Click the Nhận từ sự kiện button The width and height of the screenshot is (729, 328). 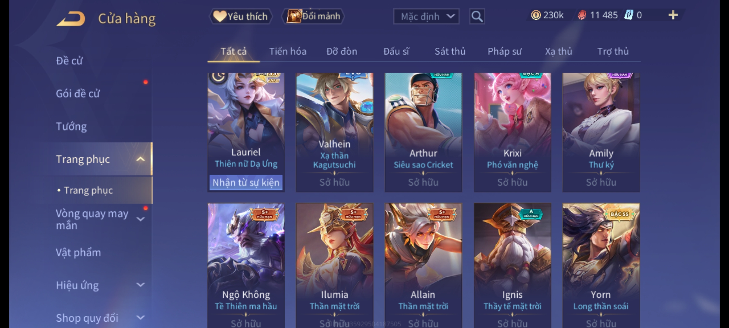[246, 183]
